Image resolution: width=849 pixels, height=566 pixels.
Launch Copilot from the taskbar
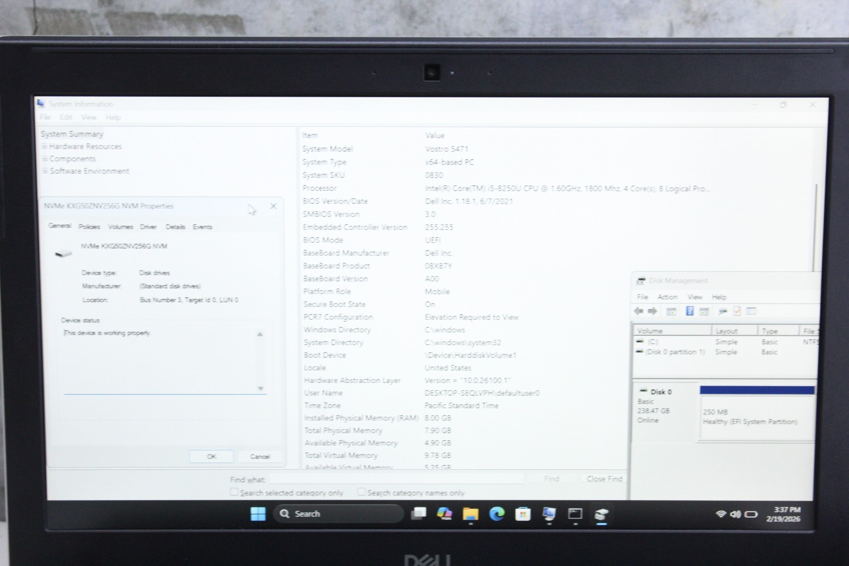pos(444,514)
